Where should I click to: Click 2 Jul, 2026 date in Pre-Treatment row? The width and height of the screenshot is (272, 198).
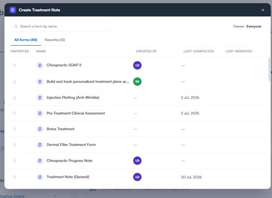190,113
